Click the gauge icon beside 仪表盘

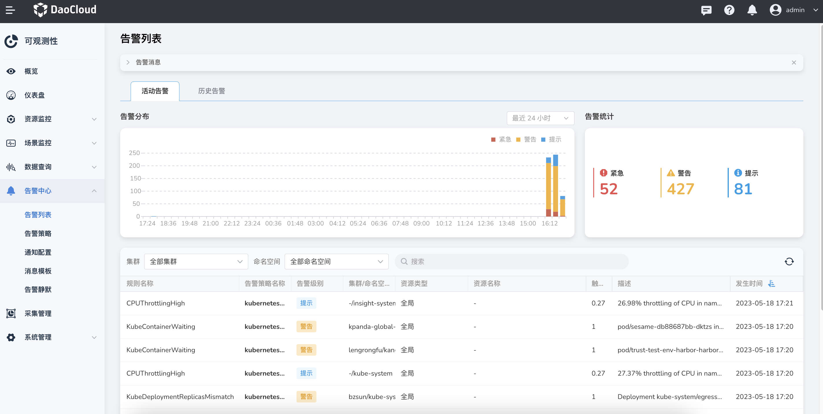pyautogui.click(x=11, y=95)
